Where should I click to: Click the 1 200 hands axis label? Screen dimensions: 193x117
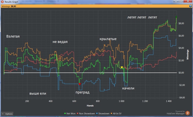(x=145, y=101)
